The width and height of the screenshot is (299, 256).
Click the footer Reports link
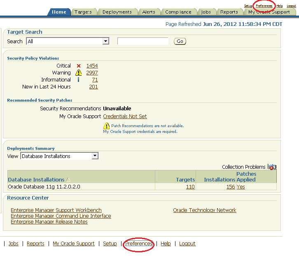(35, 244)
